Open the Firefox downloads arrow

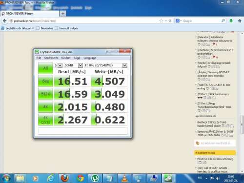tap(231, 21)
